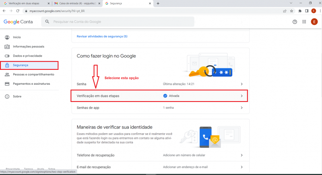Select the Segurança browser tab
This screenshot has height=175, width=322.
[128, 4]
